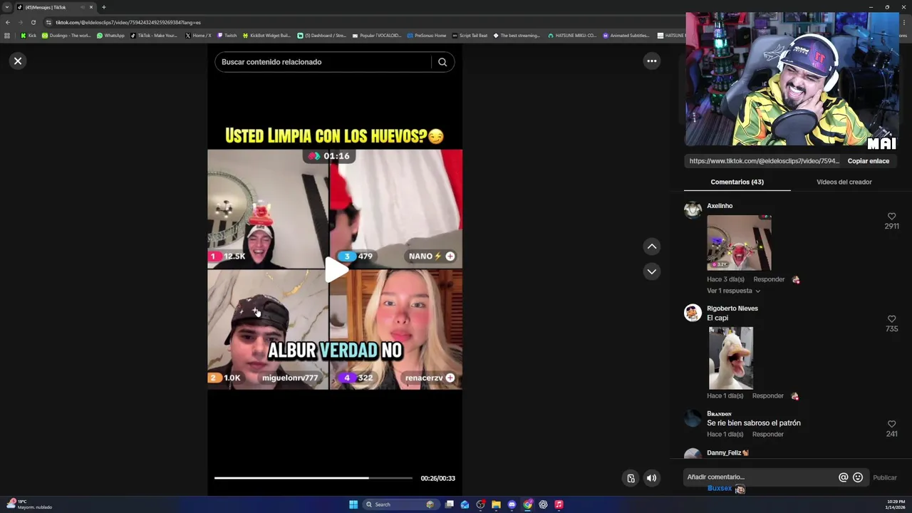Click the search magnifier icon

442,62
